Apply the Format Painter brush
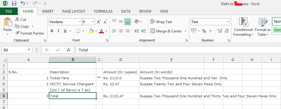The image size is (281, 109). (x=29, y=33)
